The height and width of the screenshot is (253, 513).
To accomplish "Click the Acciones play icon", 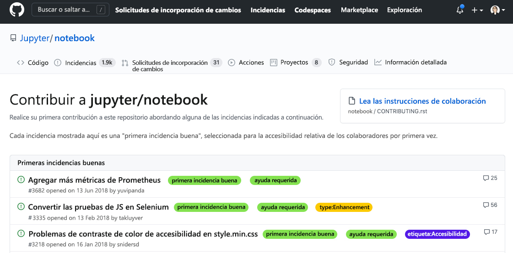I will click(x=232, y=63).
